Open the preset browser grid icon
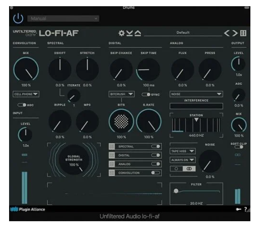 [x=243, y=33]
